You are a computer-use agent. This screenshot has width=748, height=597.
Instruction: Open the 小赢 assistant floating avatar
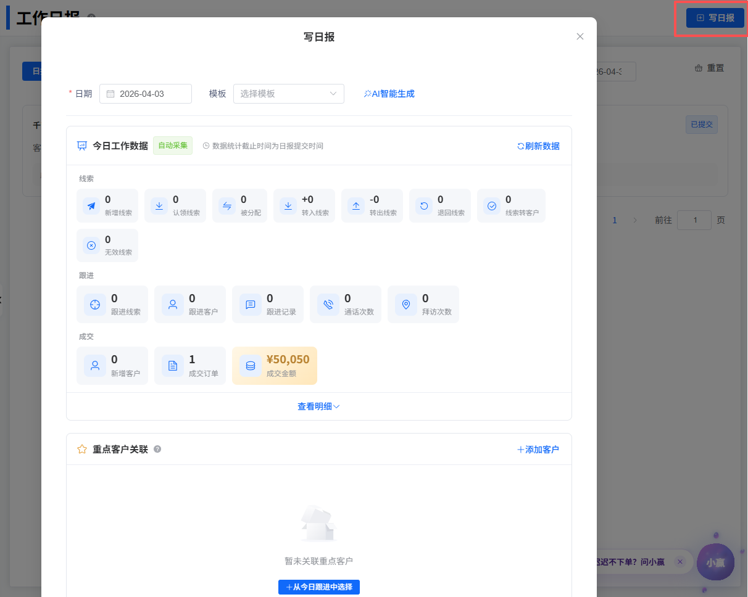pyautogui.click(x=715, y=562)
